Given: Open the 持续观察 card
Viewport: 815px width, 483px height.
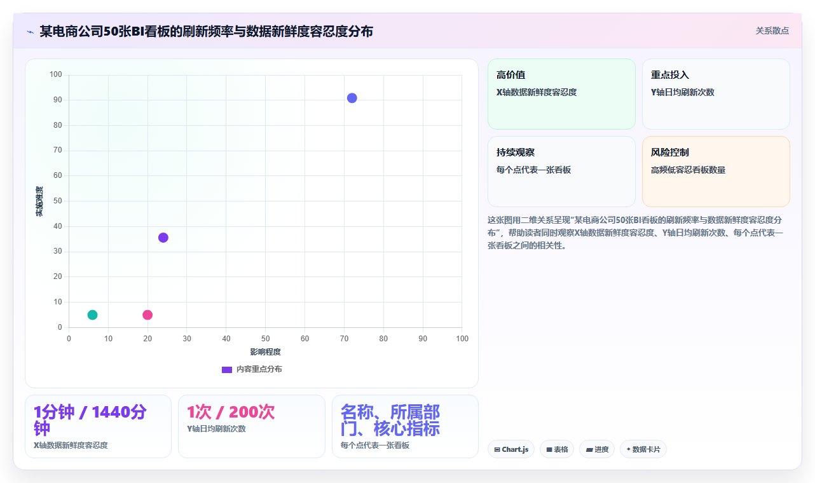Looking at the screenshot, I should pos(561,172).
